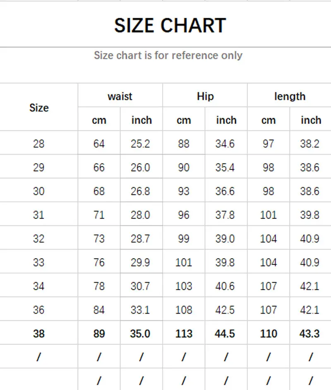
Task: Click the cm subheader under length
Action: (269, 120)
